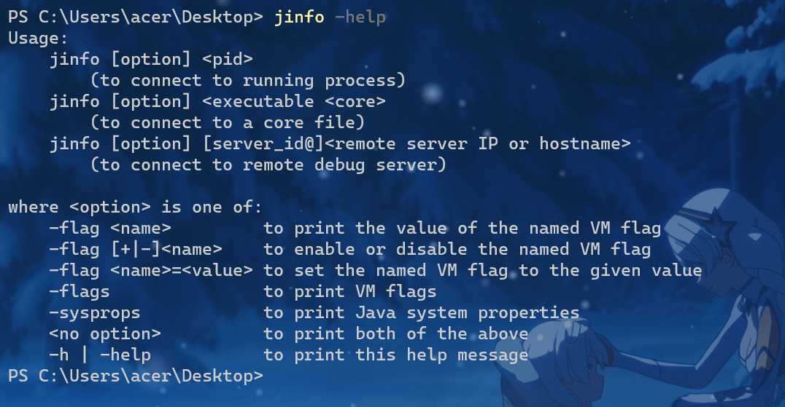Image resolution: width=785 pixels, height=407 pixels.
Task: Click the "Usage:" heading line
Action: pos(38,39)
